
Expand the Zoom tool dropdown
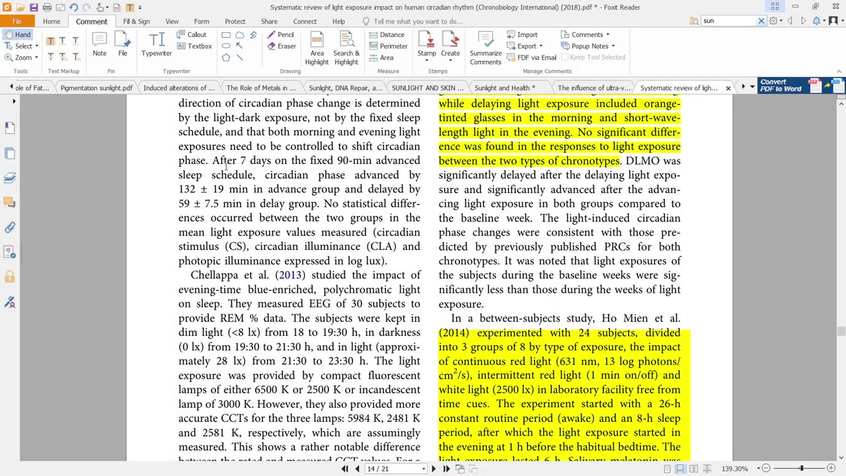click(x=36, y=58)
